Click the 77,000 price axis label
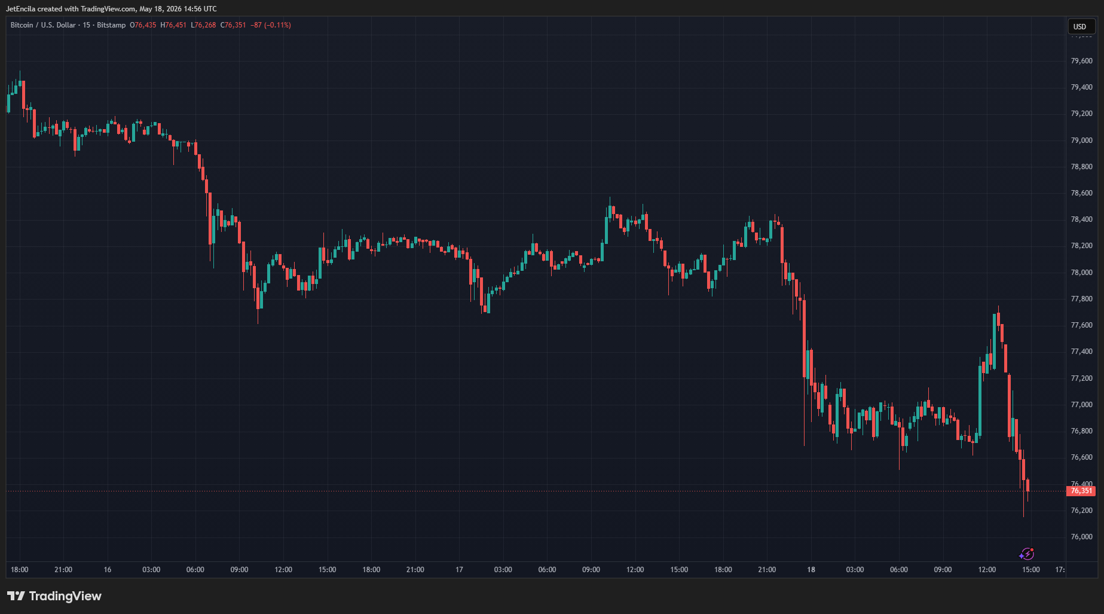The image size is (1104, 614). point(1081,405)
